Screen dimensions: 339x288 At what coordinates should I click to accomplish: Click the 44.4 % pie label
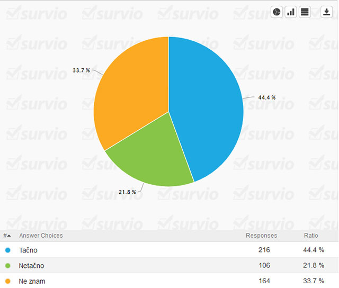coord(267,97)
